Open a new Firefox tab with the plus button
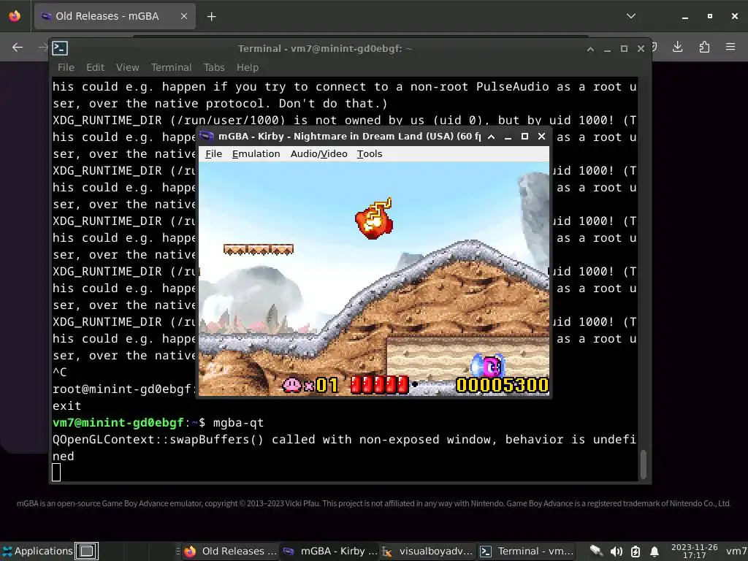Viewport: 748px width, 561px height. pos(211,16)
